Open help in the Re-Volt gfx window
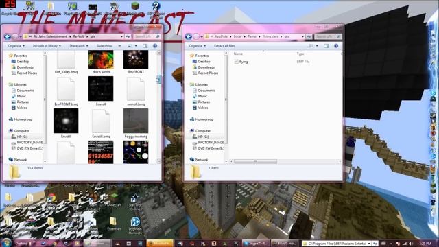Image resolution: width=439 pixels, height=247 pixels. [155, 46]
